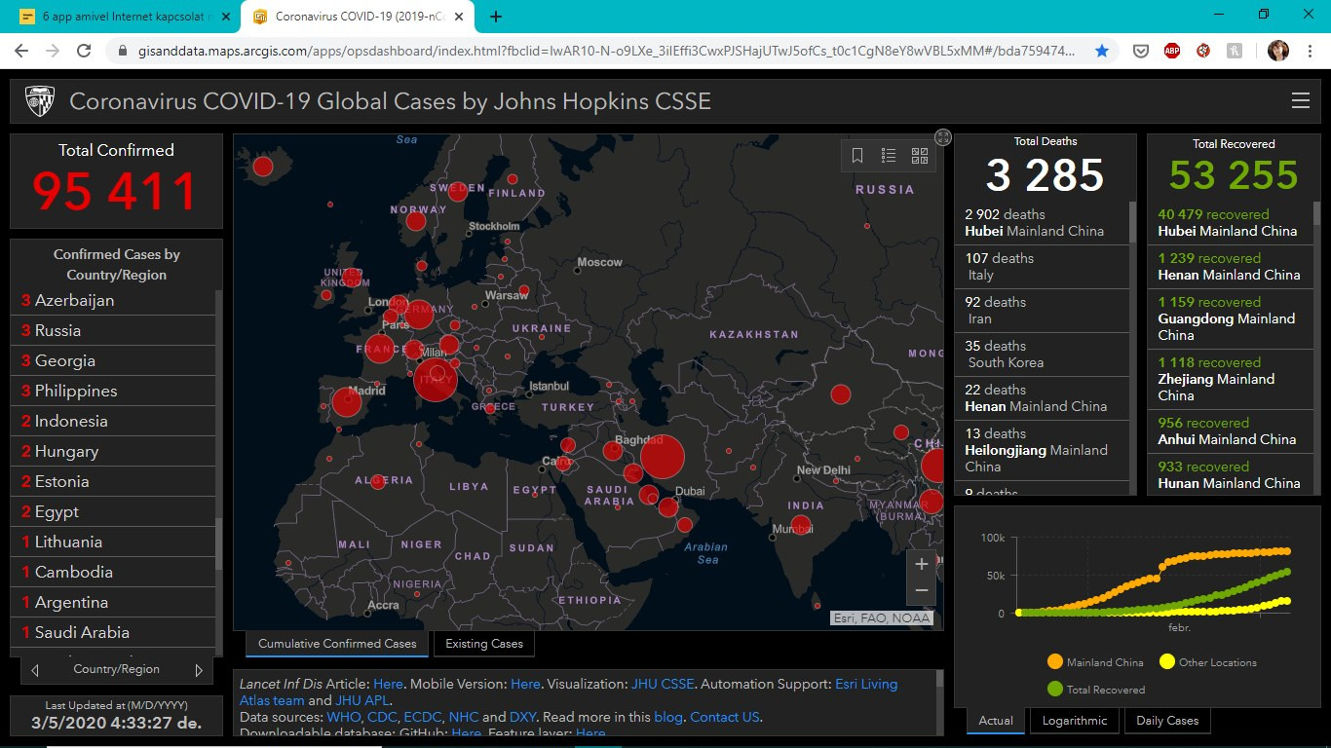Click the gray extension icon by profile
1331x748 pixels.
pos(1235,51)
